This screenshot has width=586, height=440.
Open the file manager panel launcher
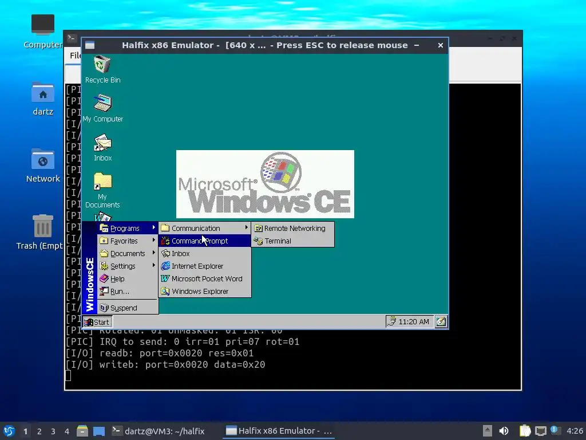pyautogui.click(x=82, y=431)
